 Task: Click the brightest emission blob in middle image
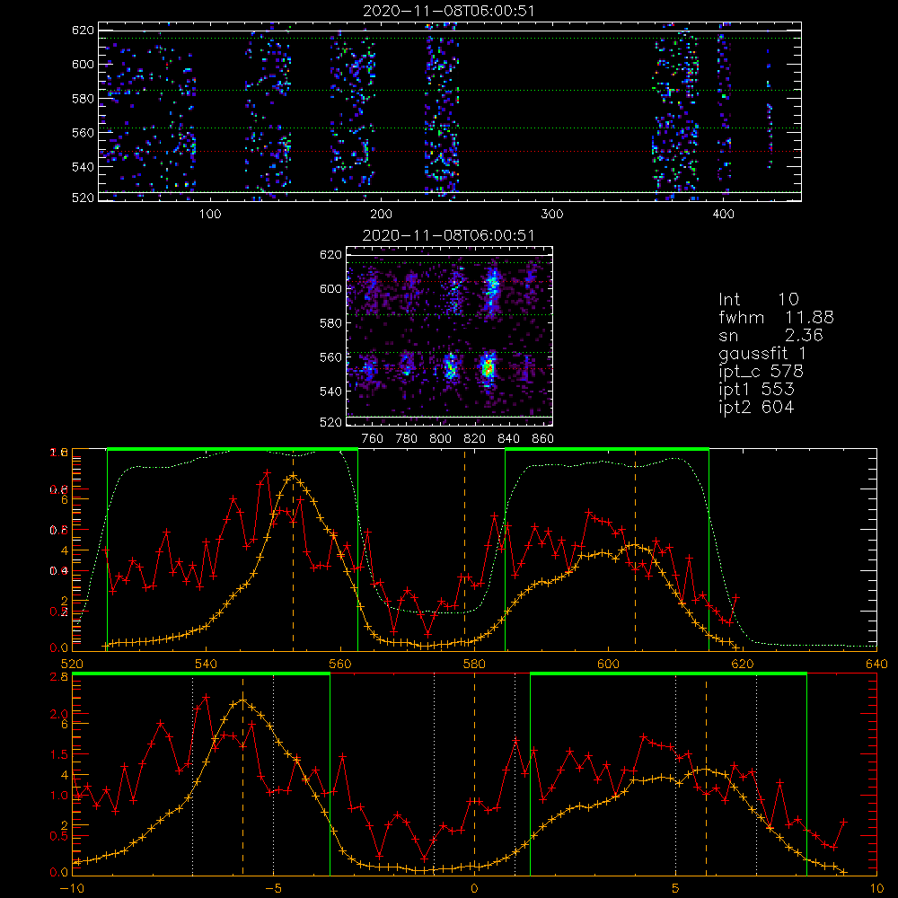pos(488,367)
